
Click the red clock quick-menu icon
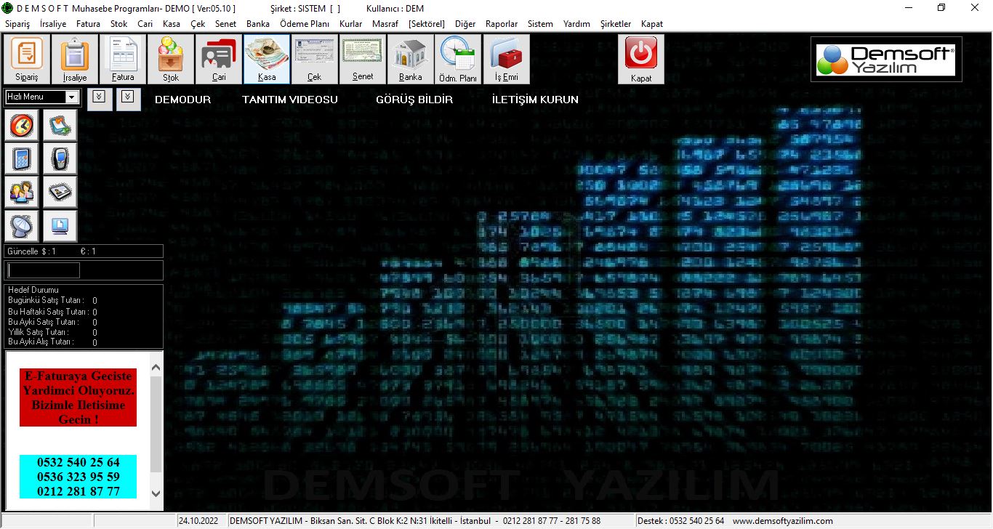point(22,126)
